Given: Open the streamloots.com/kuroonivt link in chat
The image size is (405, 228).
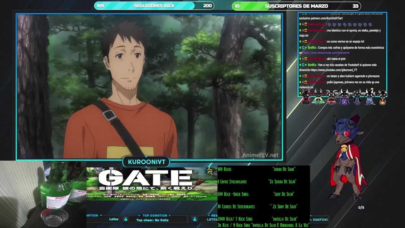Looking at the screenshot, I should point(326,53).
